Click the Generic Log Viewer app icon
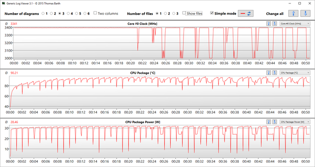Image resolution: width=315 pixels, height=167 pixels. click(3, 3)
